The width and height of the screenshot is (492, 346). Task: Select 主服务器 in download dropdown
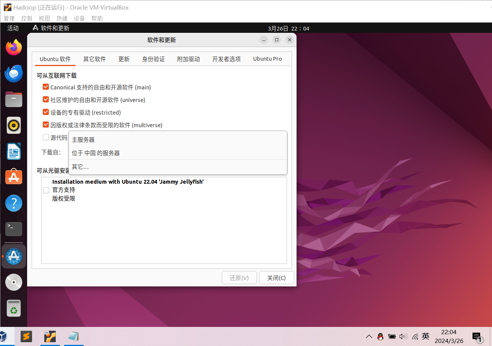[x=177, y=140]
